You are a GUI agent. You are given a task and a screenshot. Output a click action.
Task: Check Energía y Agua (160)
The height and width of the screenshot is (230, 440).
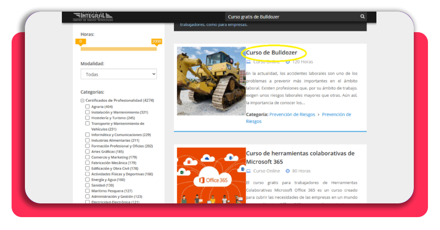(88, 179)
